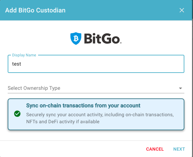Viewport: 193px width, 157px height.
Task: Click the underline beneath Select Ownership Type
Action: (96, 93)
